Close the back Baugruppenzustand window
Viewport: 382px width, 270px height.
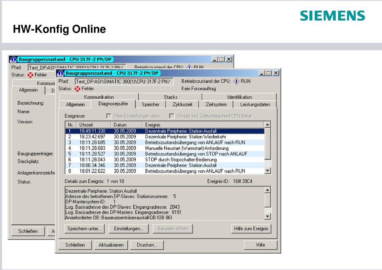[229, 59]
